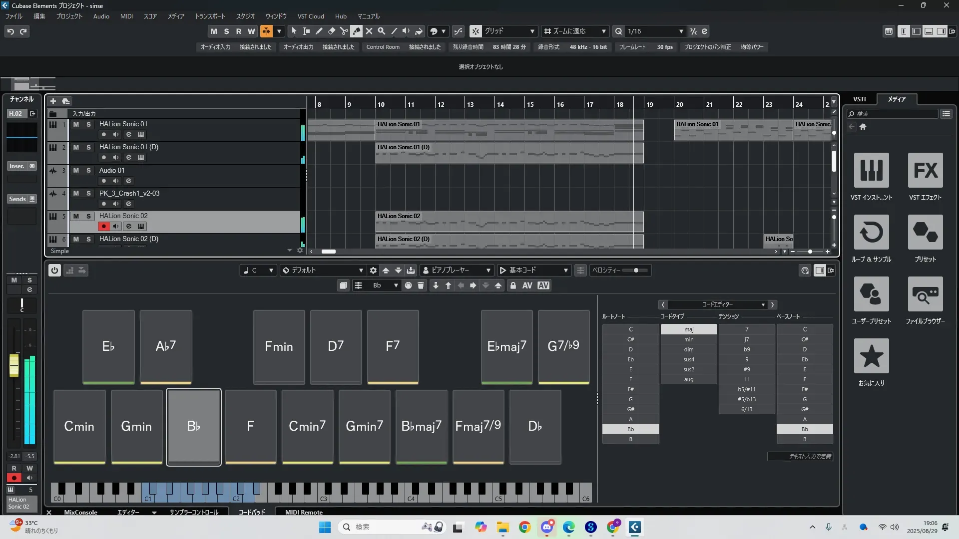Adjust the velocity slider
Image resolution: width=959 pixels, height=539 pixels.
point(636,270)
